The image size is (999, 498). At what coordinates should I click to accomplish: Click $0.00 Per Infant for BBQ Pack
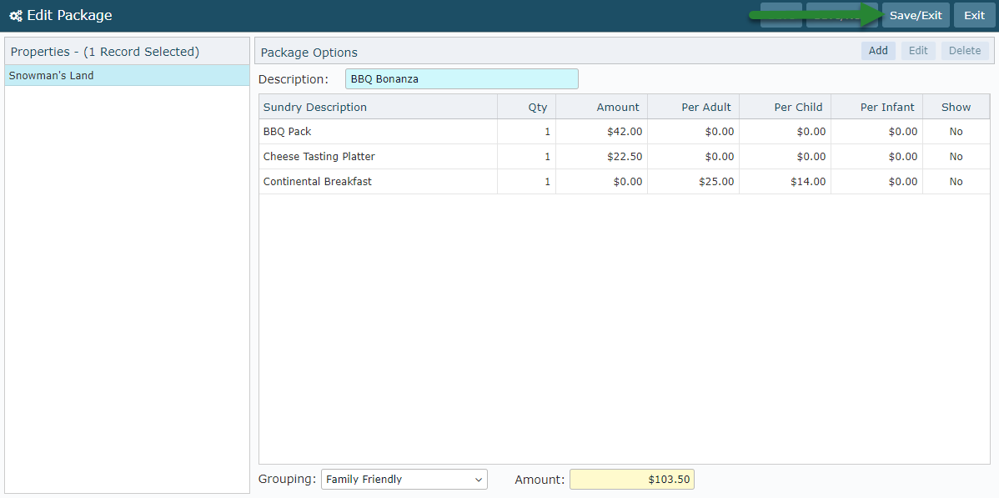tap(903, 131)
